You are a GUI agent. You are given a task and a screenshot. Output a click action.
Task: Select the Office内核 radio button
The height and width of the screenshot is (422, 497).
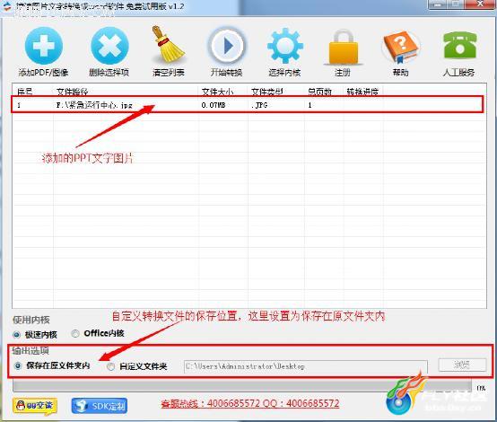(x=75, y=333)
